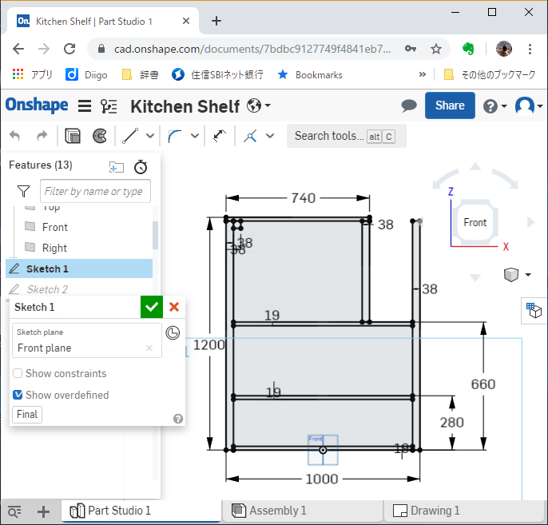Open the document configuration tree icon

(109, 106)
